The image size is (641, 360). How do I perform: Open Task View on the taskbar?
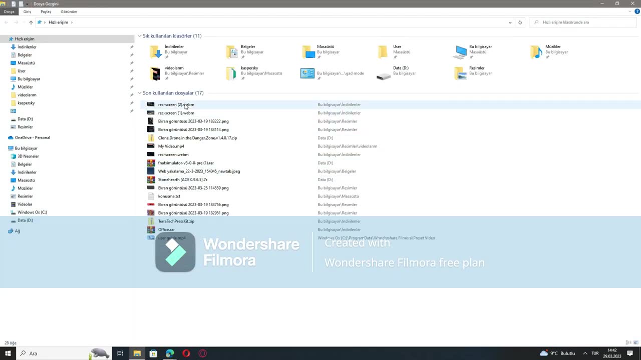click(120, 353)
